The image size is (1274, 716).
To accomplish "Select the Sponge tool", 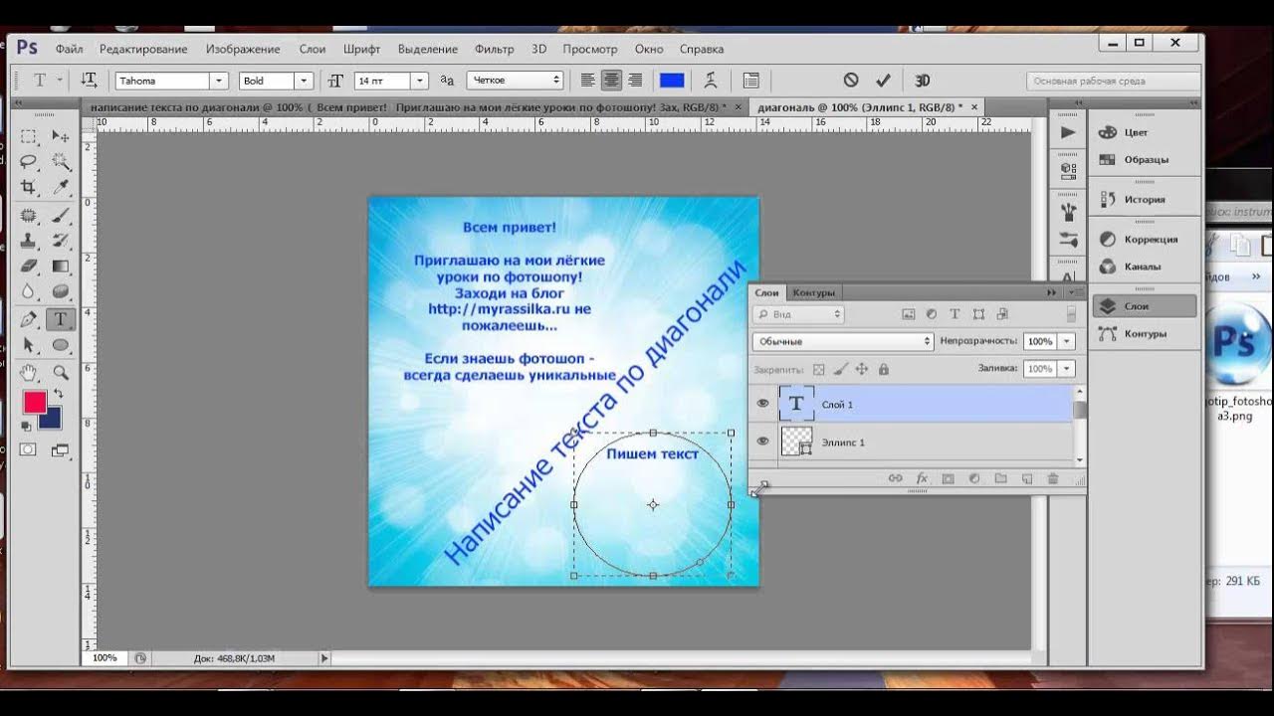I will (61, 292).
